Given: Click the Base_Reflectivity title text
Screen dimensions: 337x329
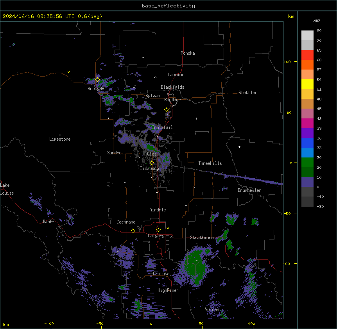Looking at the screenshot, I should click(168, 6).
